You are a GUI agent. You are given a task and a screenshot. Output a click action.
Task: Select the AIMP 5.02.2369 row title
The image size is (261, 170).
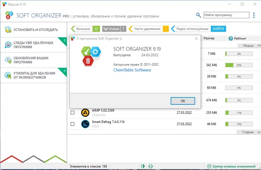[x=103, y=110]
